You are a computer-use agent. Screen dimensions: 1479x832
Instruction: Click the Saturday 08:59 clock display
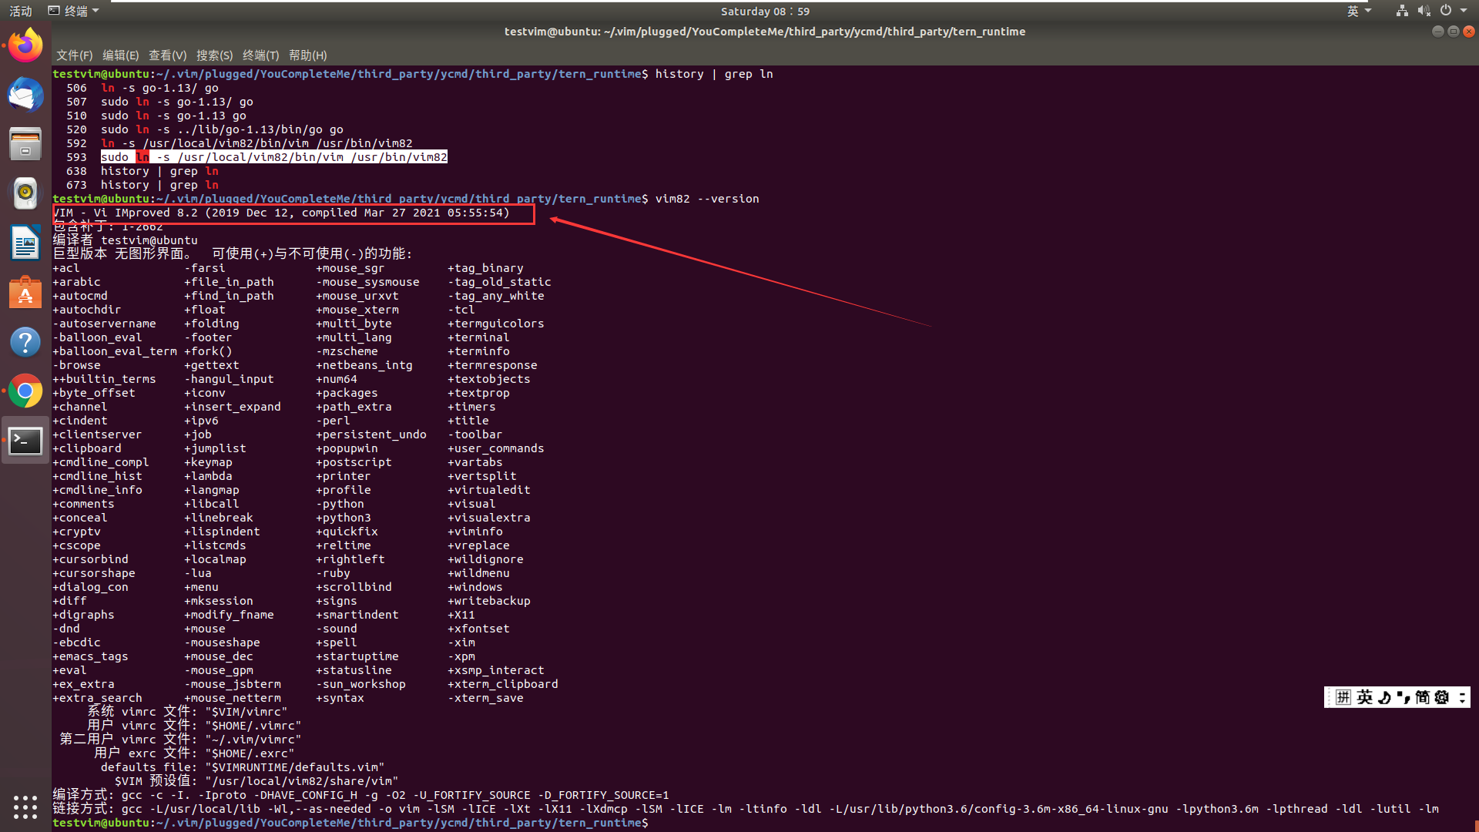pos(764,11)
